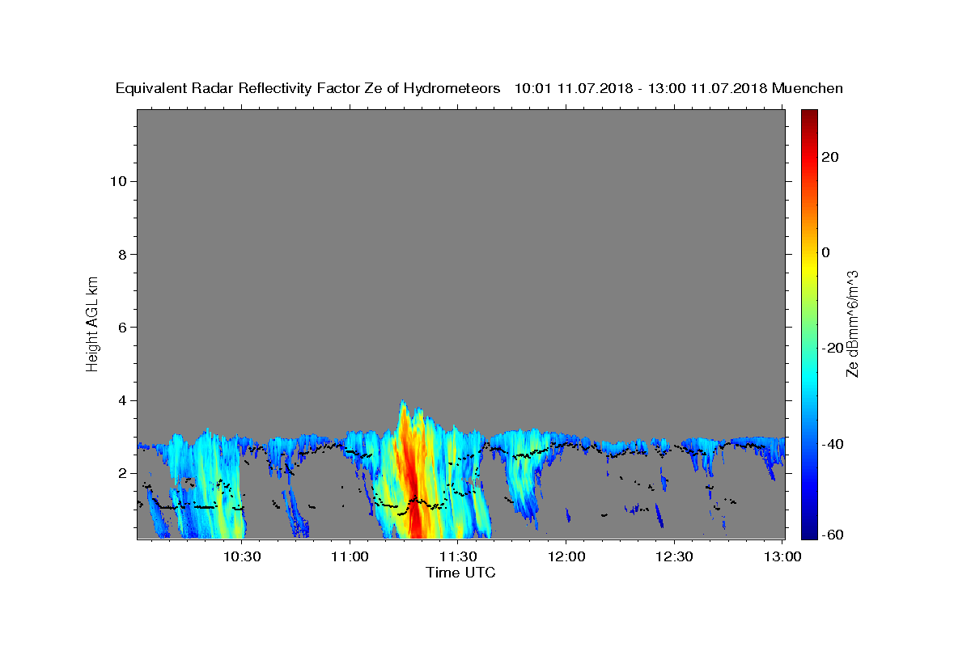Click the 11:00 time tick label

[x=350, y=556]
